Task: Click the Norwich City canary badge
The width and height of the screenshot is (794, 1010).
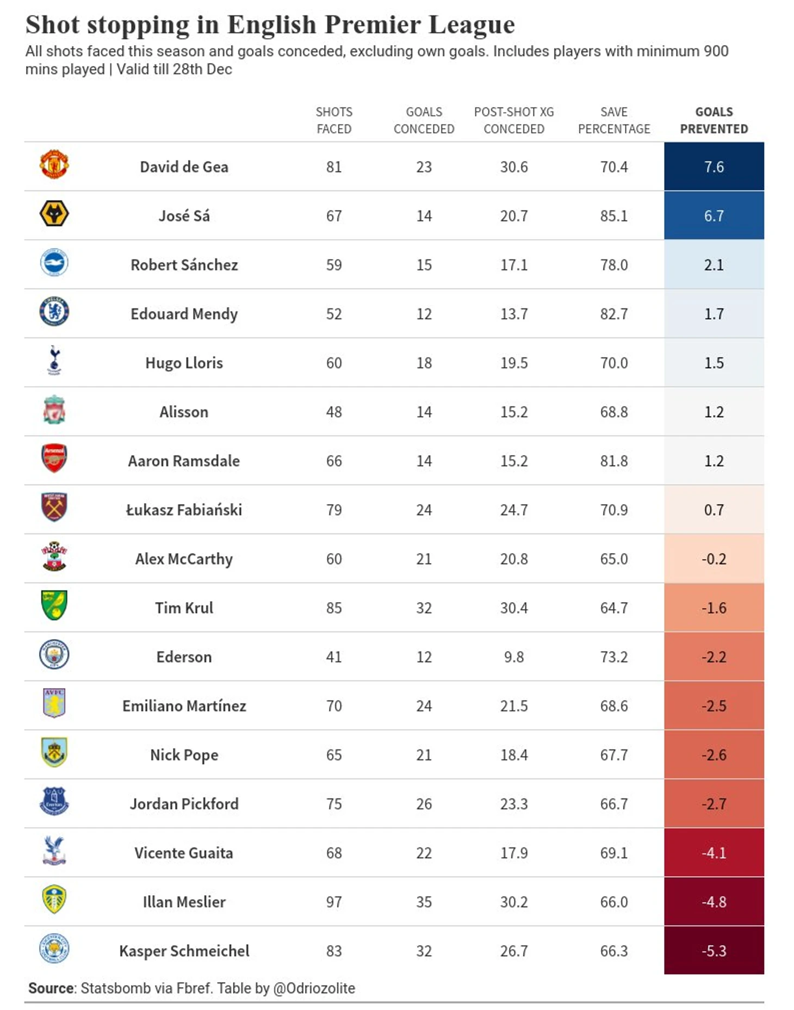Action: pos(54,605)
